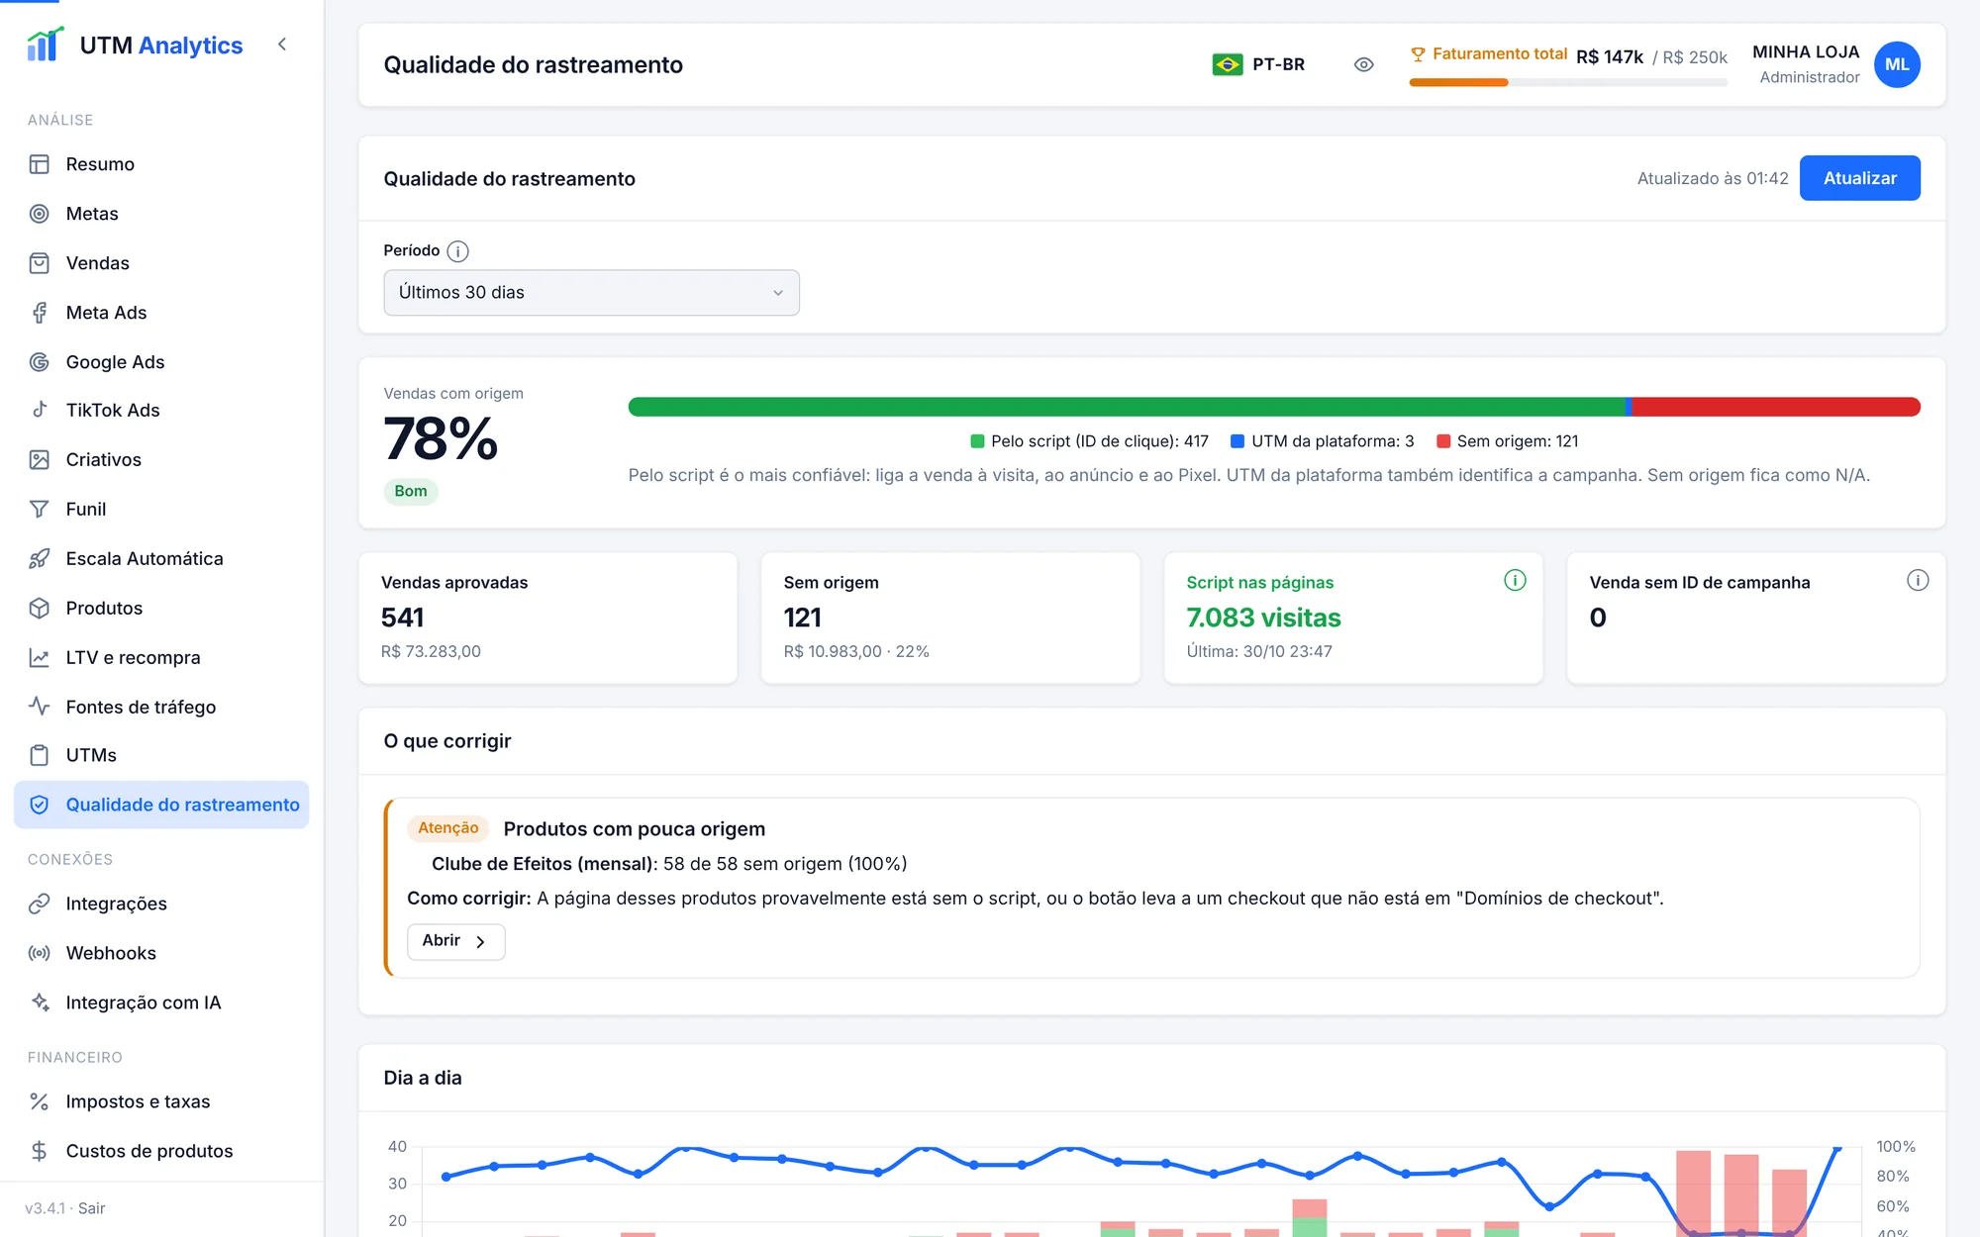This screenshot has height=1237, width=1980.
Task: Click the Funil filter icon
Action: point(40,509)
